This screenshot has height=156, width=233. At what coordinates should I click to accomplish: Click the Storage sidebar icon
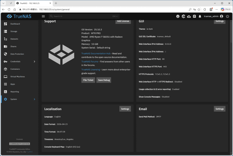click(6, 31)
